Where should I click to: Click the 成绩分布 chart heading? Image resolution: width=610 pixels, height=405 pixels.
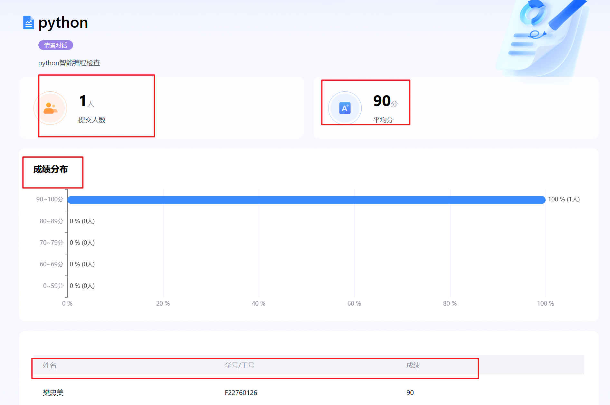coord(51,169)
